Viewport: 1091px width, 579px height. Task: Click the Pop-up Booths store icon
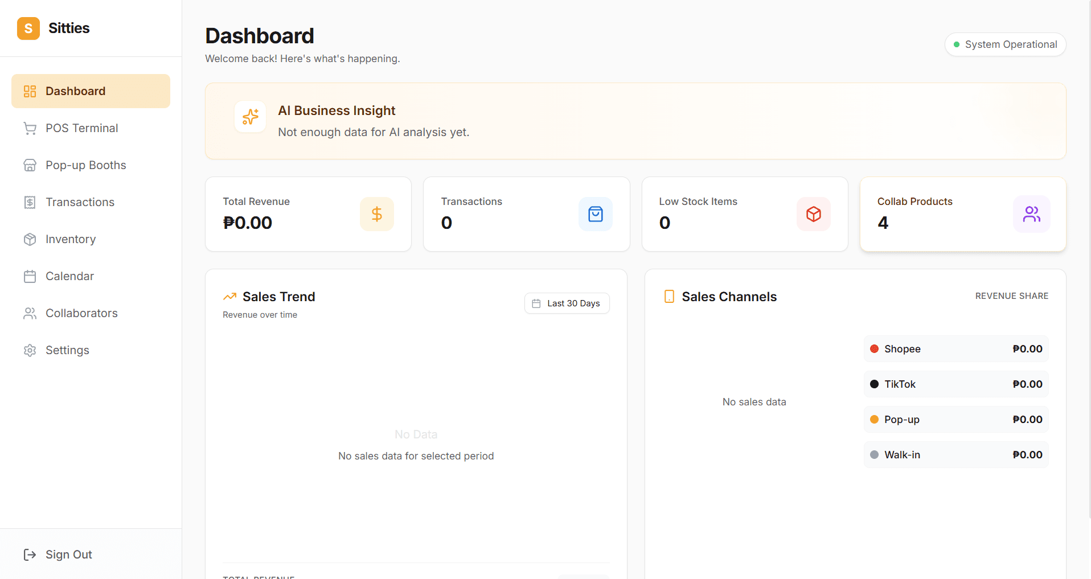click(30, 165)
